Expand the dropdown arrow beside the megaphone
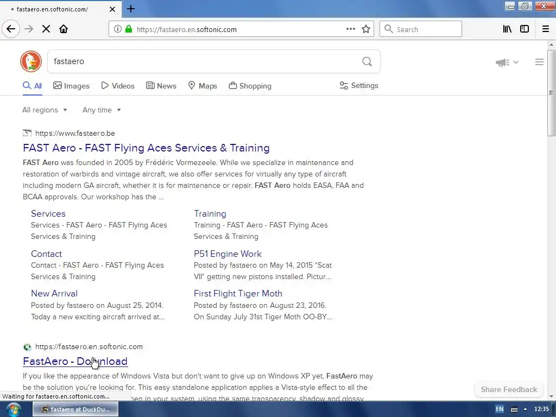Viewport: 556px width, 417px height. [x=516, y=62]
